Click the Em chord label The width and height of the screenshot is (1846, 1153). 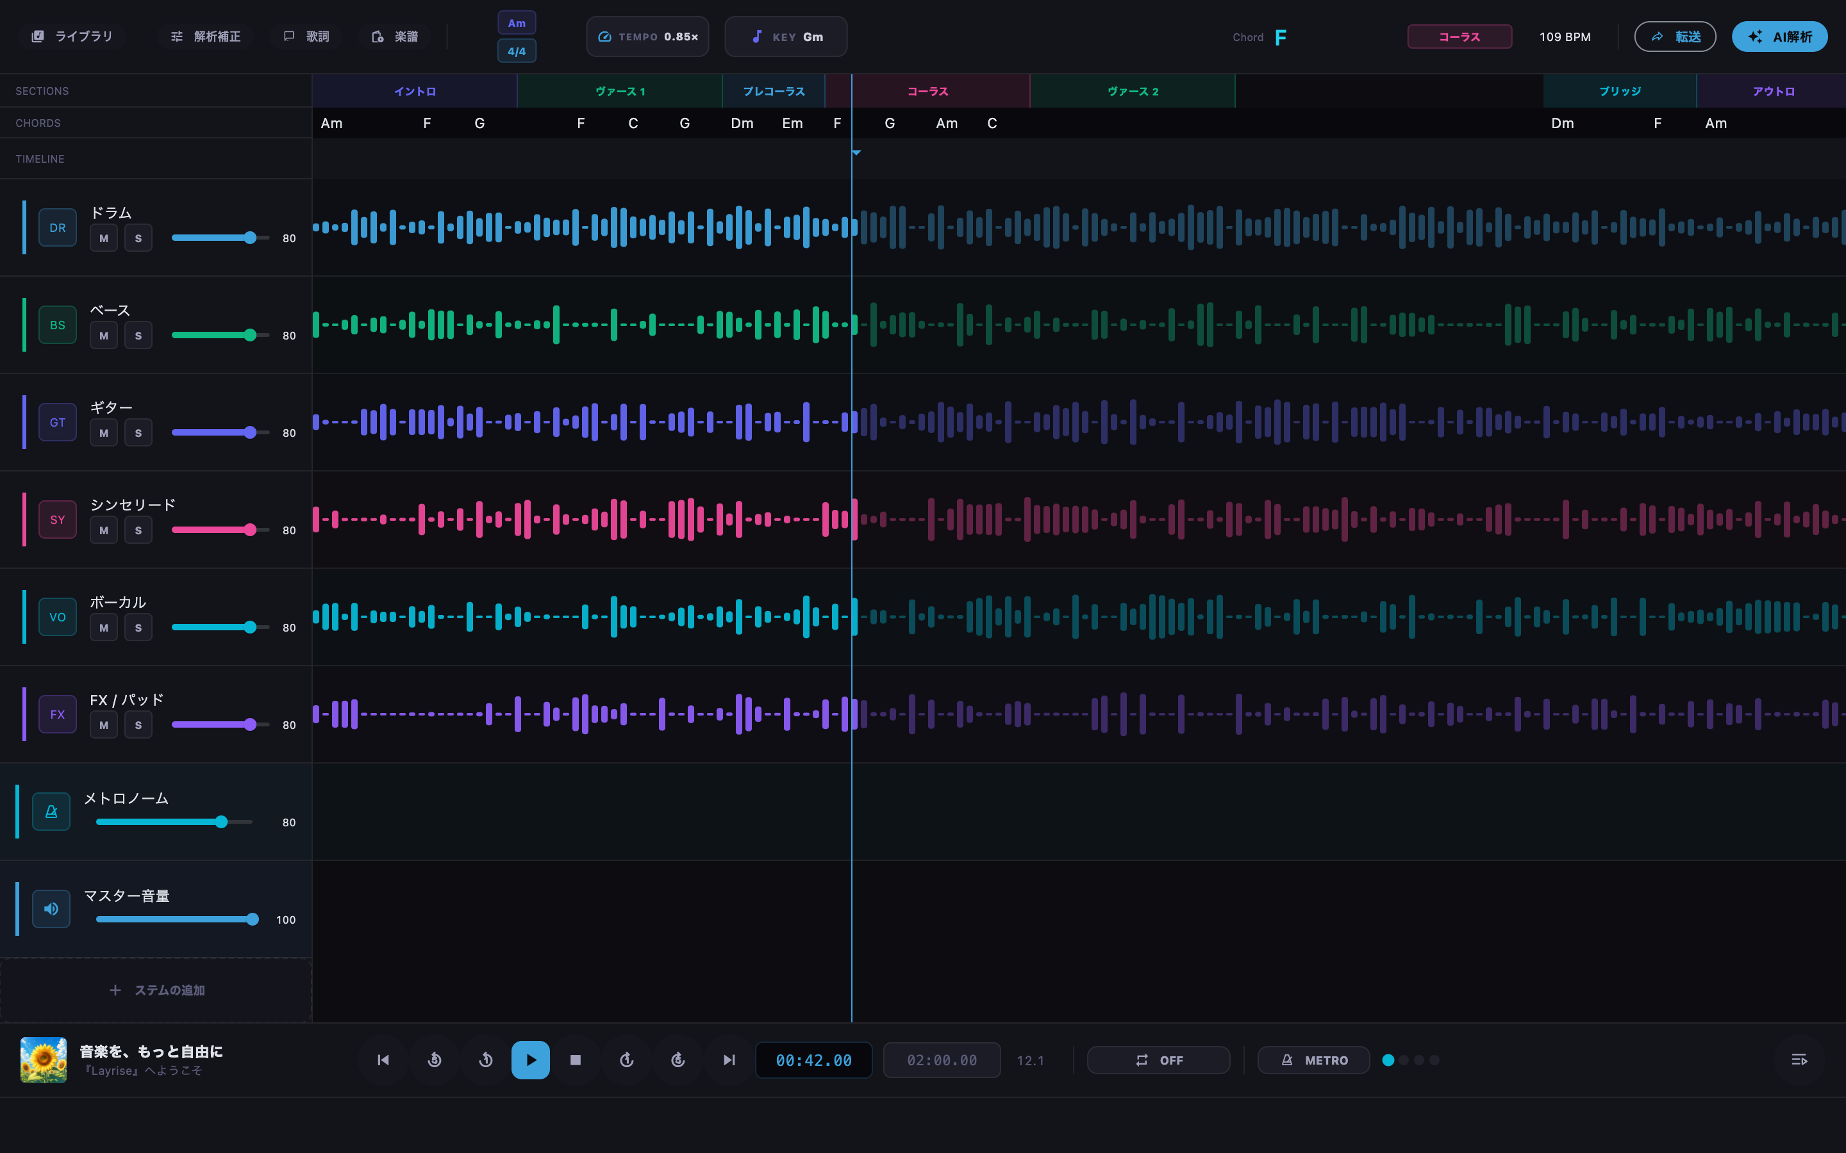pos(792,123)
